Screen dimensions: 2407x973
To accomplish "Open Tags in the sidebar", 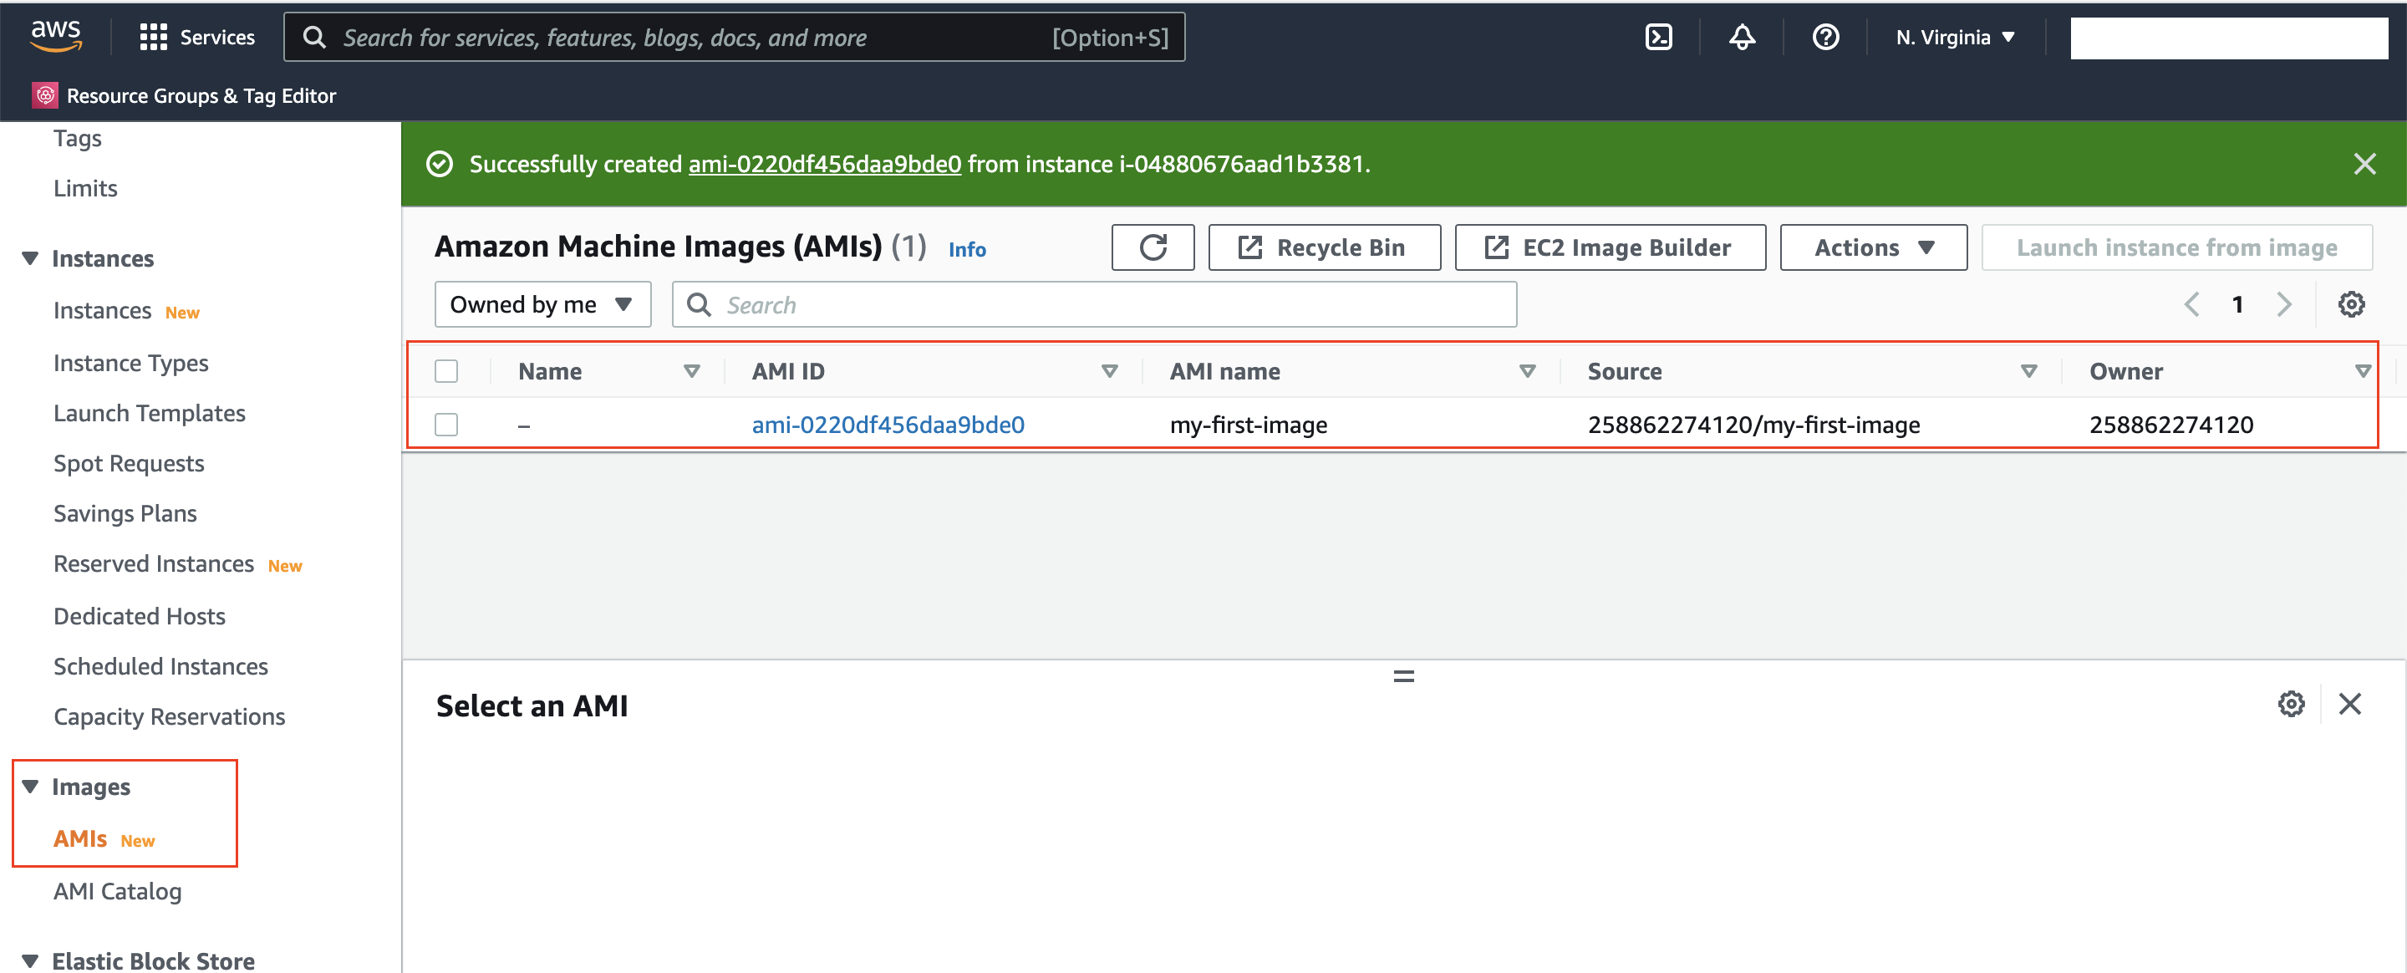I will point(78,138).
